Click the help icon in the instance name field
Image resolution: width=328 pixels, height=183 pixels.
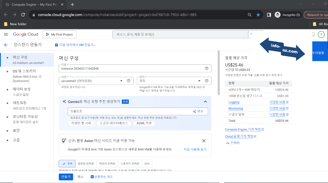tap(207, 69)
